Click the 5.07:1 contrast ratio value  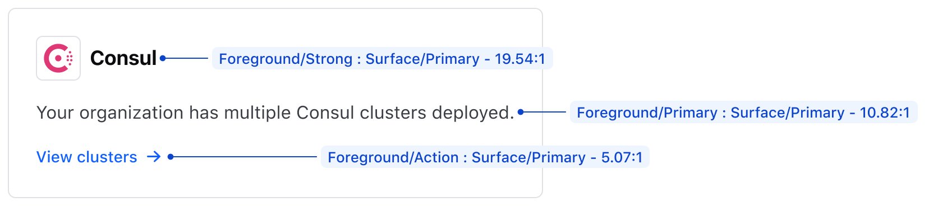coord(622,157)
